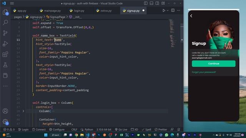The height and width of the screenshot is (138, 246).
Task: Open Run and Debug view
Action: tap(5, 44)
